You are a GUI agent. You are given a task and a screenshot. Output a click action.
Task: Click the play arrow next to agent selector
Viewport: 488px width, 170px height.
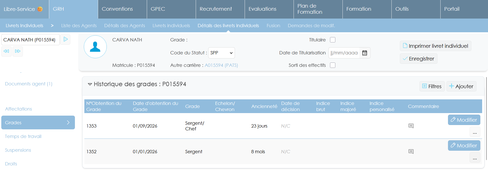pos(65,39)
